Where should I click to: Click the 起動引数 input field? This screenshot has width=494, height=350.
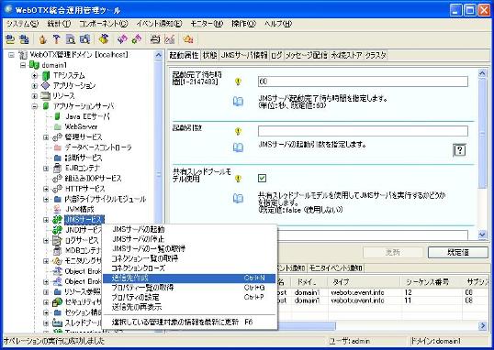pyautogui.click(x=363, y=131)
